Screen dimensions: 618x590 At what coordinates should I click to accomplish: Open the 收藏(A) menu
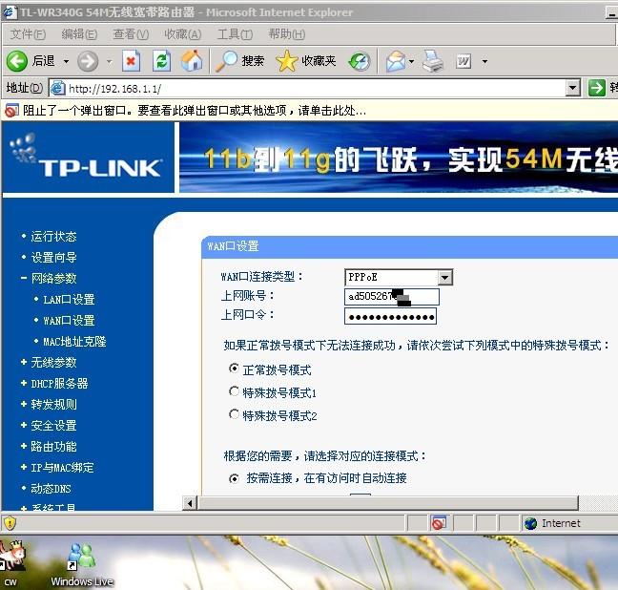coord(183,34)
